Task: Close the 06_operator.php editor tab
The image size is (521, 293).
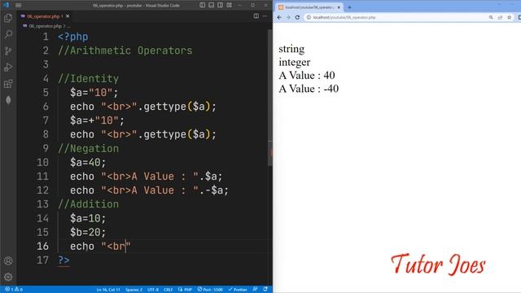Action: click(68, 16)
